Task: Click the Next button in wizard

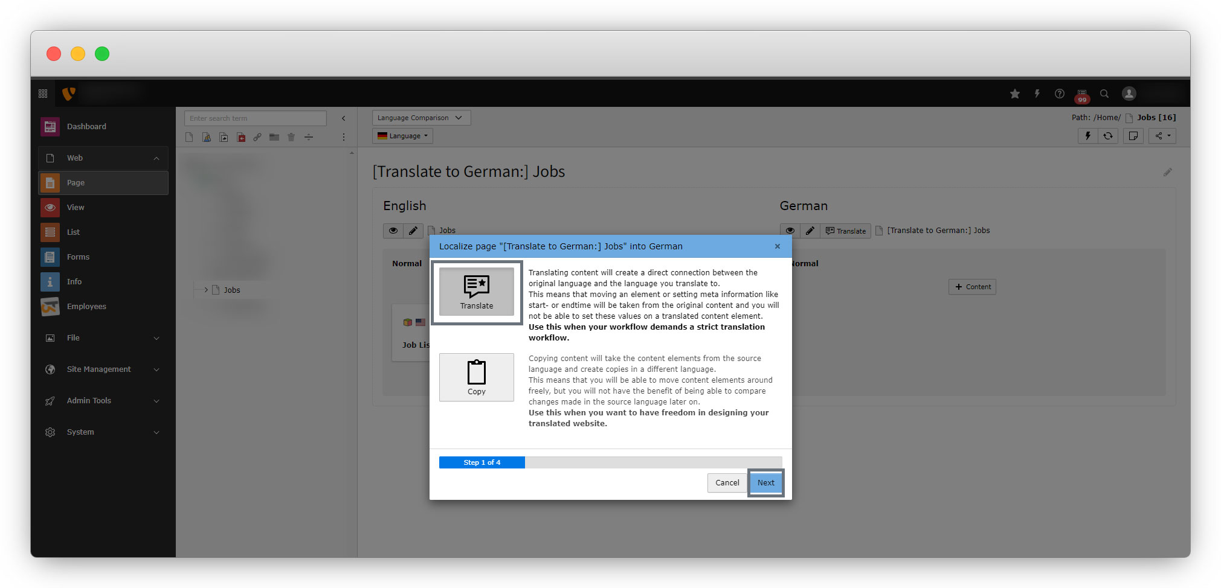Action: coord(765,483)
